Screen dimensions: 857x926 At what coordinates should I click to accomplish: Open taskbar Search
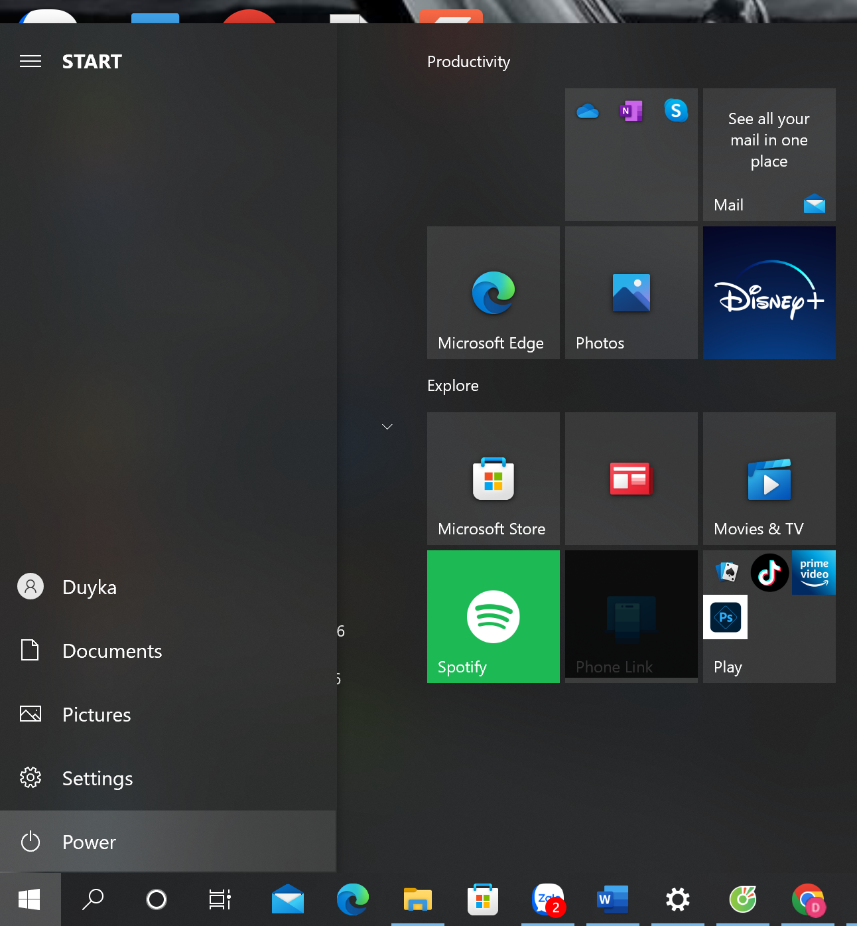coord(92,899)
